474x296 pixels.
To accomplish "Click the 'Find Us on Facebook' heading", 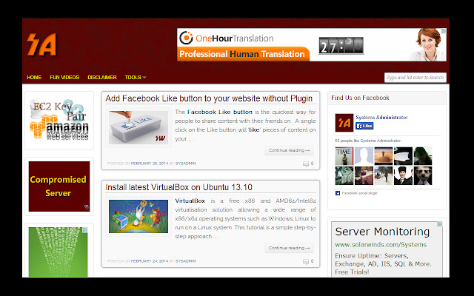I will point(360,98).
